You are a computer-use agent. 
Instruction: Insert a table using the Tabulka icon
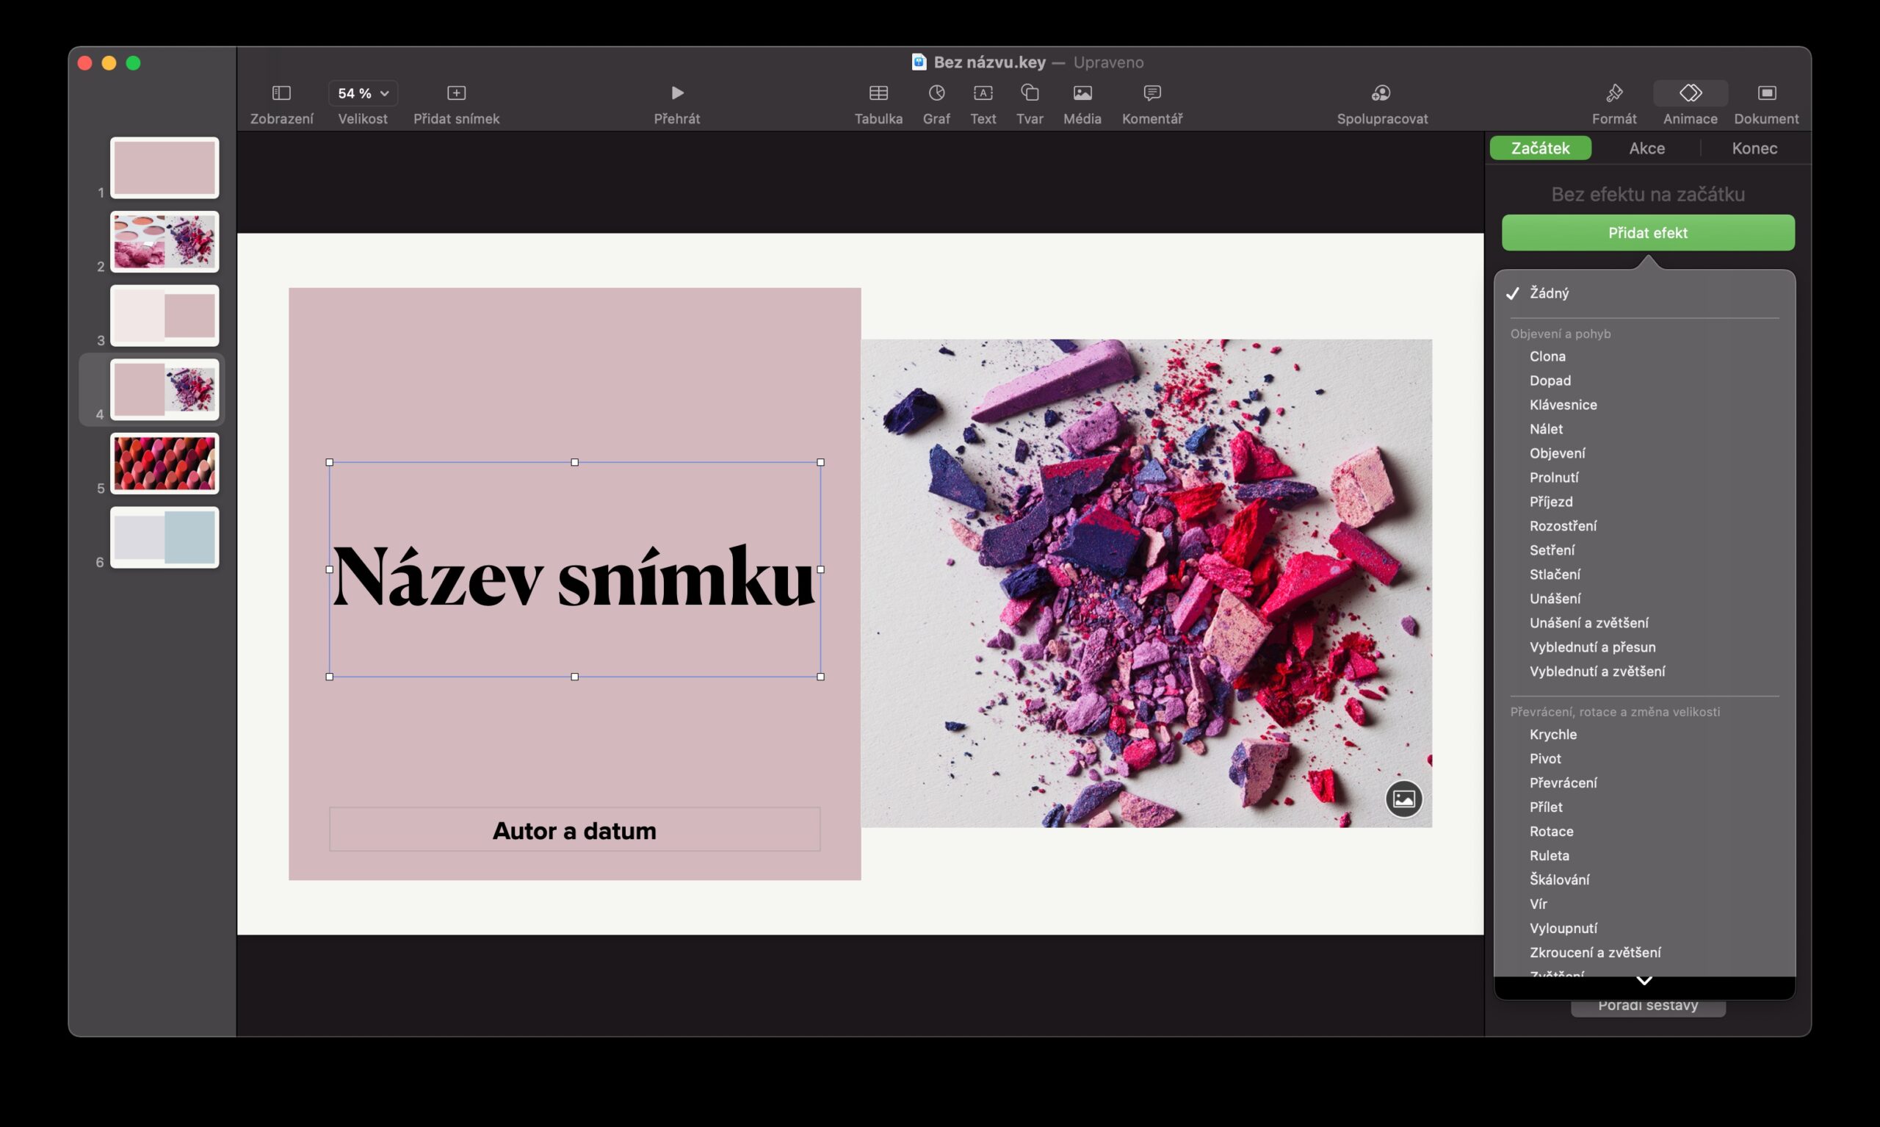pos(878,93)
